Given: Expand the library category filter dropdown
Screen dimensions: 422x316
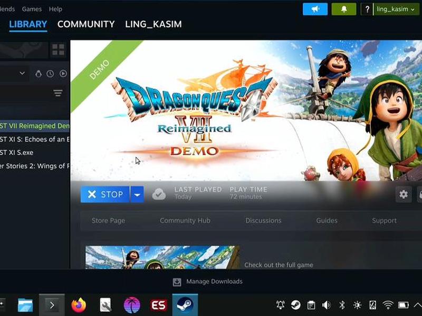Looking at the screenshot, I should pos(22,73).
